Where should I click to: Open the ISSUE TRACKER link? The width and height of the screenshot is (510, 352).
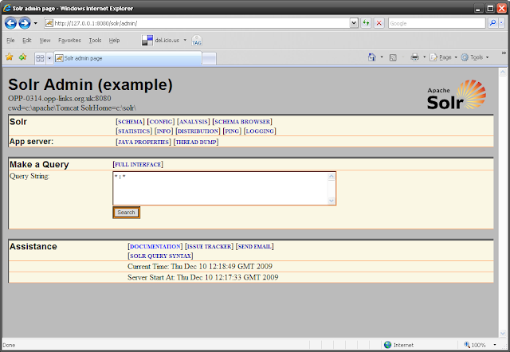click(209, 247)
